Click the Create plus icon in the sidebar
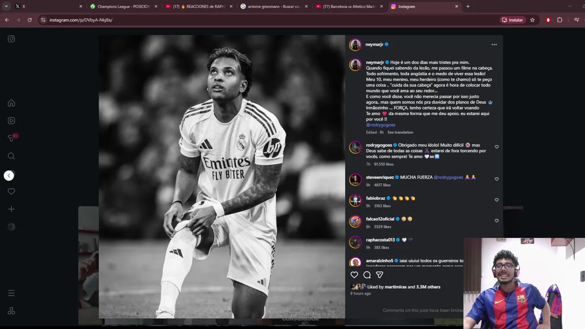 [x=11, y=209]
